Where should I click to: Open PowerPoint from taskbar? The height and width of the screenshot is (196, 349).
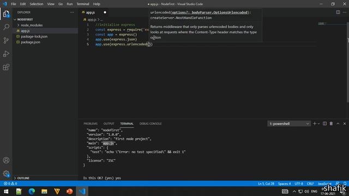[69, 191]
